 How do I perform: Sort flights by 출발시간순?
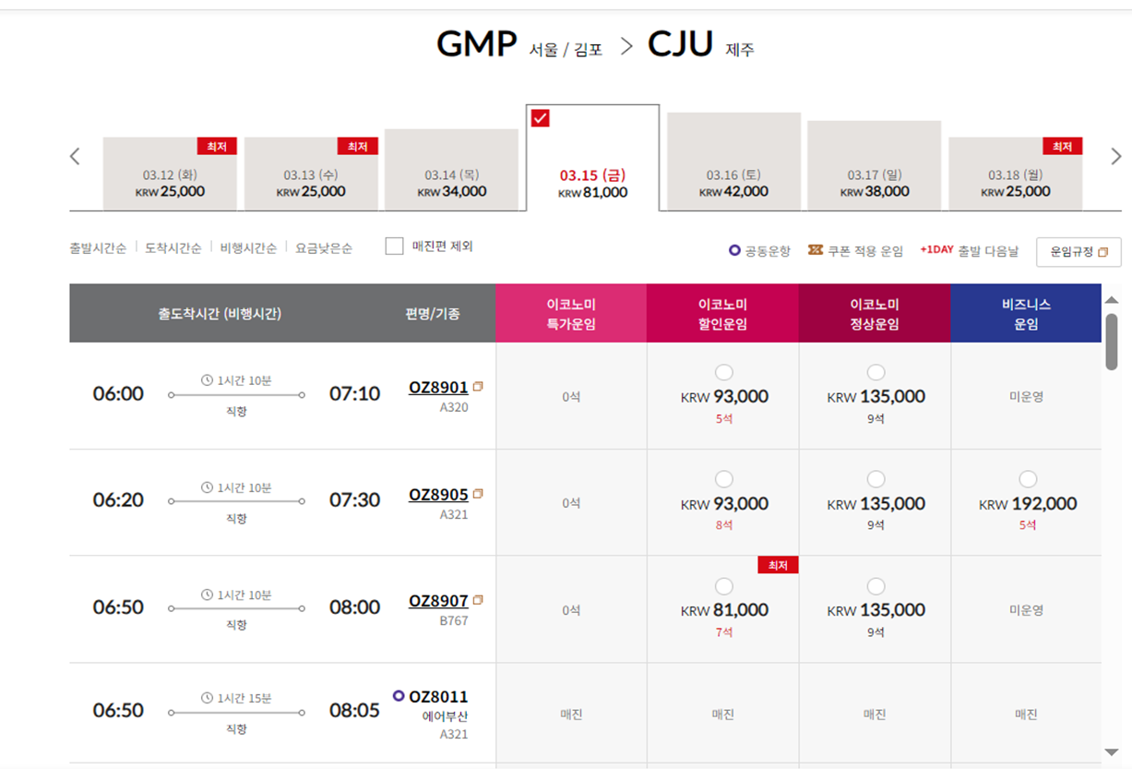98,248
